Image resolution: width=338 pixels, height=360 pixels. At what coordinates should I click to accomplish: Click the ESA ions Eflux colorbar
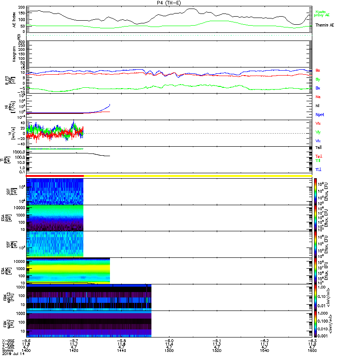tap(315, 218)
